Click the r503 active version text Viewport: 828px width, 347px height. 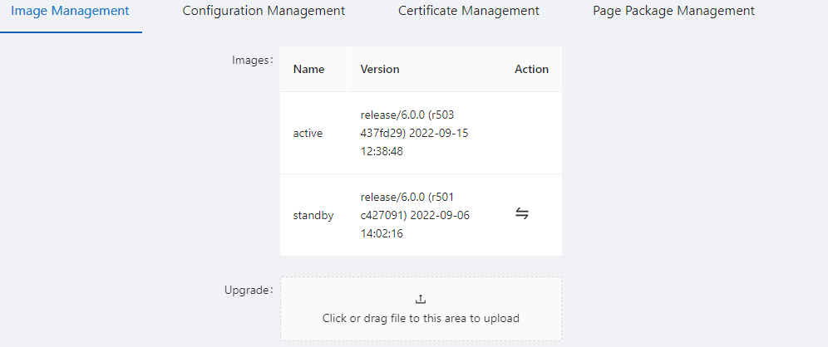click(414, 134)
